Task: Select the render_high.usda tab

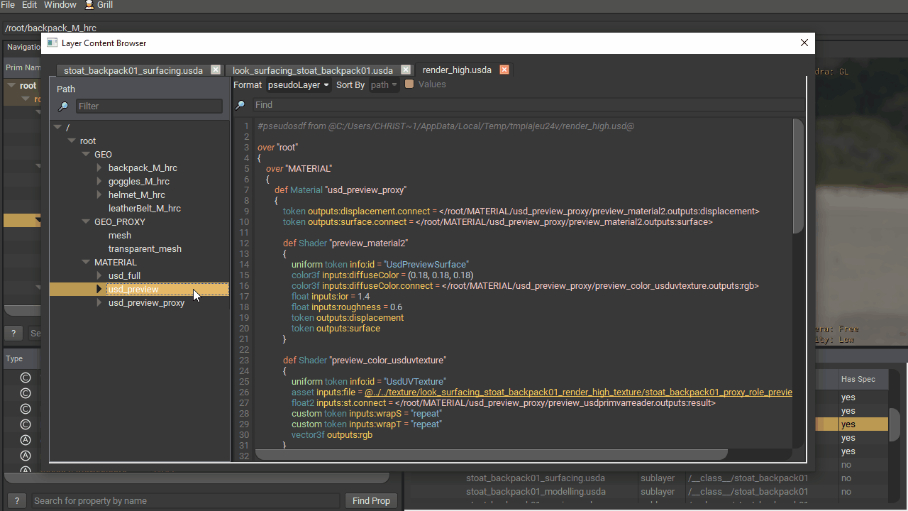Action: 457,70
